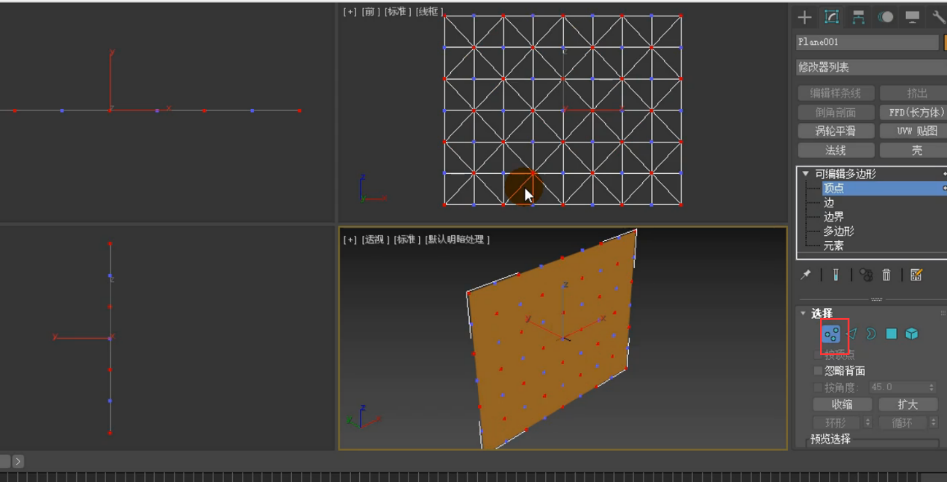Select Element sub-object cube icon
The image size is (947, 482).
(911, 334)
